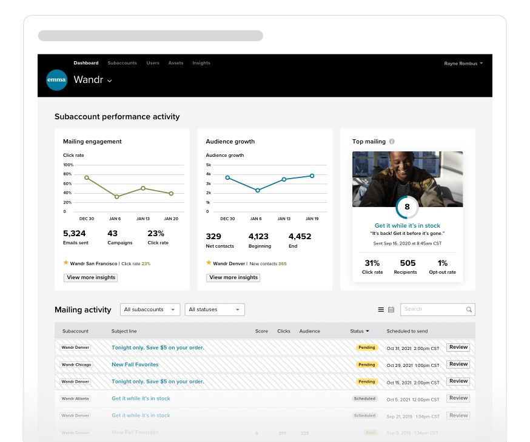Viewport: 530px width, 442px height.
Task: Click the Top mailing preview image
Action: pyautogui.click(x=407, y=179)
